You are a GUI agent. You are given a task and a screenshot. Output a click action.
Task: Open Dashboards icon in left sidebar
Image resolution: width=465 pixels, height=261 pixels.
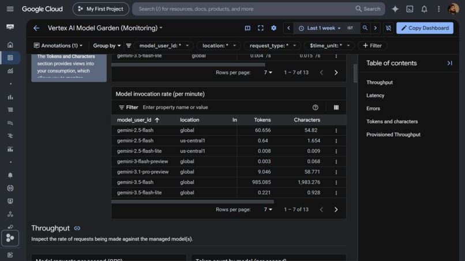pos(10,58)
